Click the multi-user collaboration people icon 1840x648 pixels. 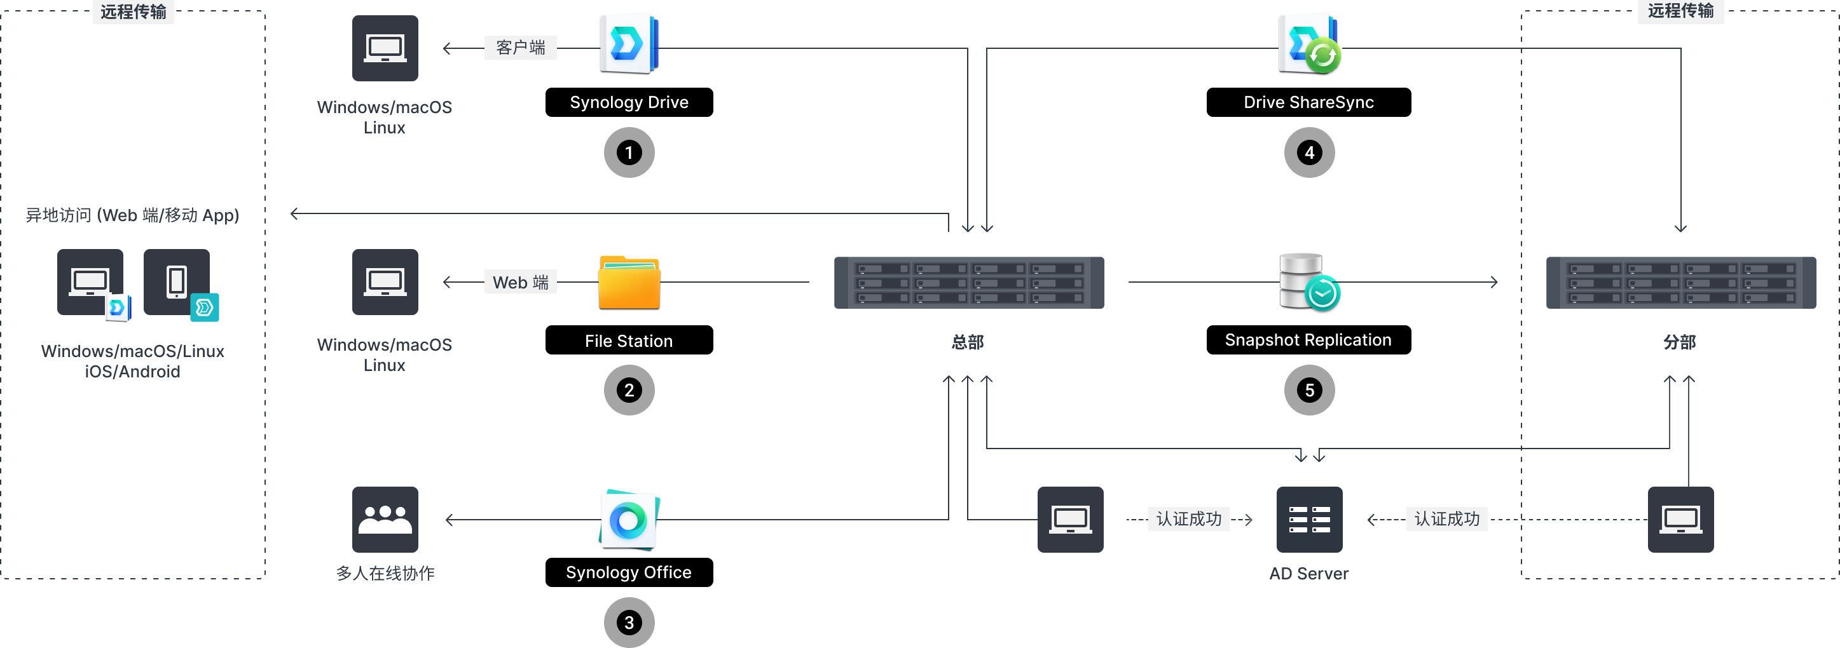[x=385, y=520]
